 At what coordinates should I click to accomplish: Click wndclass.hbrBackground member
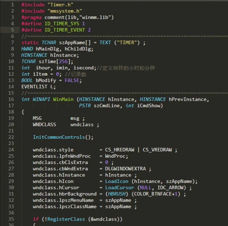[65, 194]
